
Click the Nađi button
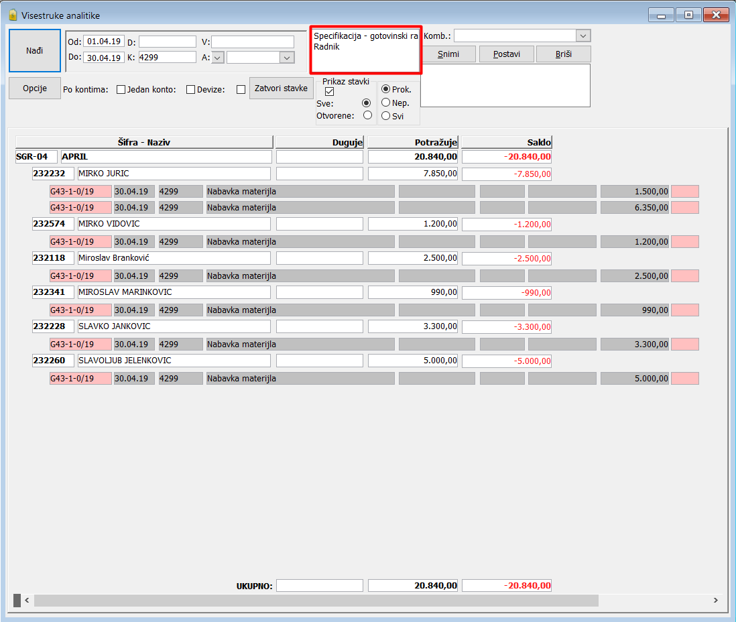(35, 50)
